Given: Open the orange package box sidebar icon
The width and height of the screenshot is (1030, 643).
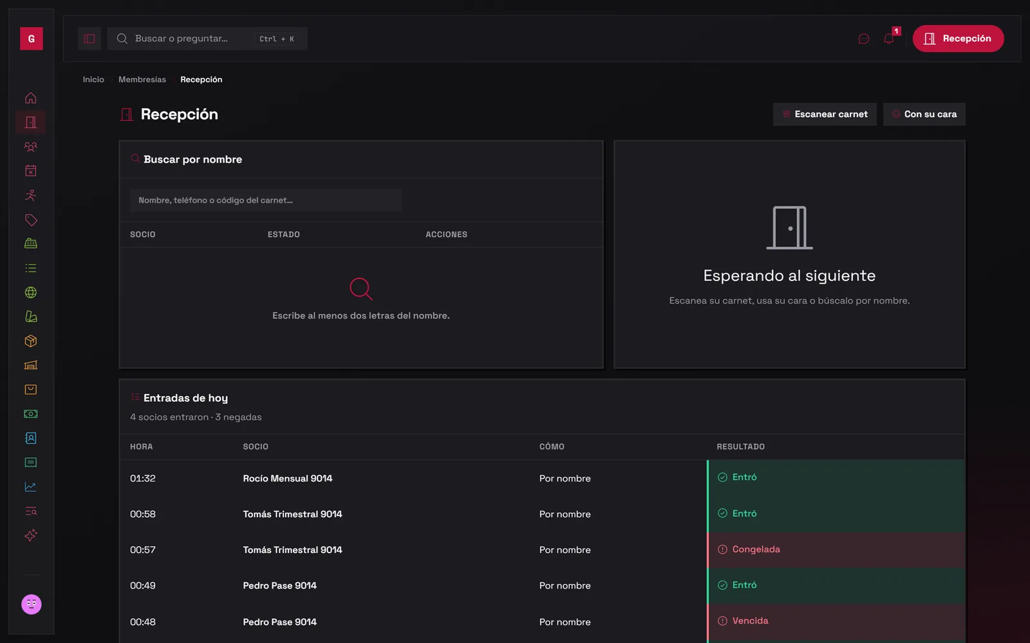Looking at the screenshot, I should 30,341.
